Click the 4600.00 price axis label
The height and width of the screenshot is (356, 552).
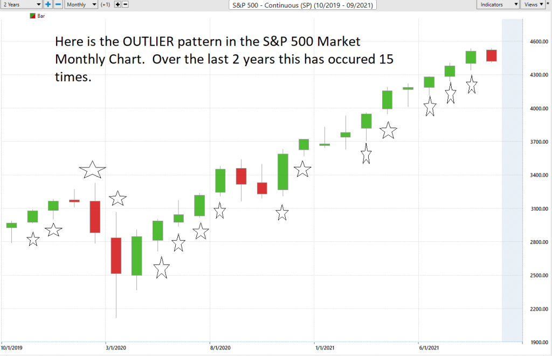pos(538,41)
